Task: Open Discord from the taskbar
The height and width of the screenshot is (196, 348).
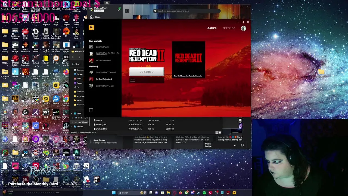Action: coord(192,193)
